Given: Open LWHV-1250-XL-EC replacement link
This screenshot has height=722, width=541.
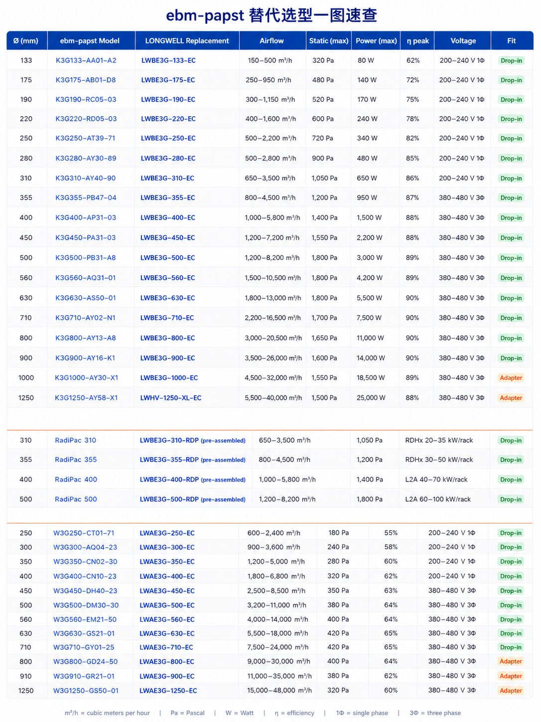Looking at the screenshot, I should point(171,398).
